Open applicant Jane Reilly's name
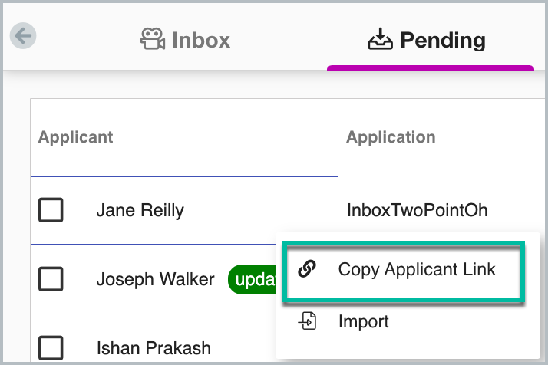The width and height of the screenshot is (548, 365). pos(140,210)
